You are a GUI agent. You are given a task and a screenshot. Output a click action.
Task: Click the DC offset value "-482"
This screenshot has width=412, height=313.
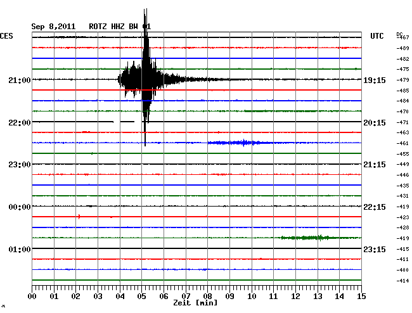point(402,59)
